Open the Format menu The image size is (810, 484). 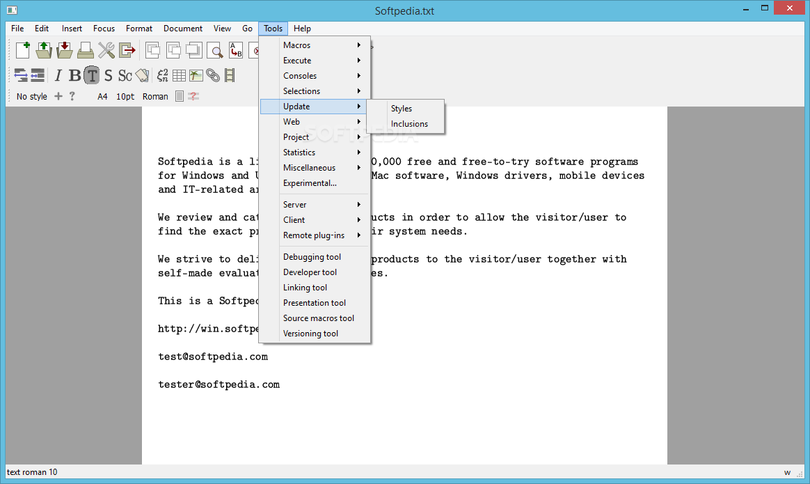click(139, 29)
